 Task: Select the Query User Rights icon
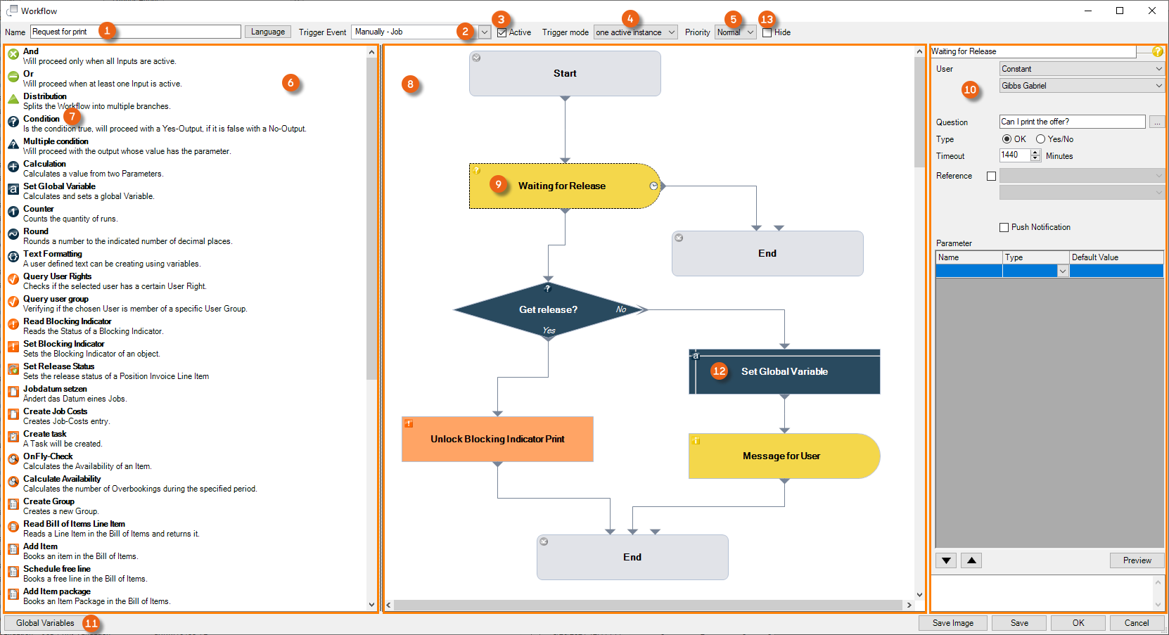(x=13, y=279)
